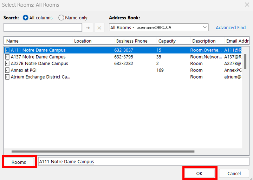Click the Location column header
Viewport: 253px width, 180px height.
click(x=93, y=41)
